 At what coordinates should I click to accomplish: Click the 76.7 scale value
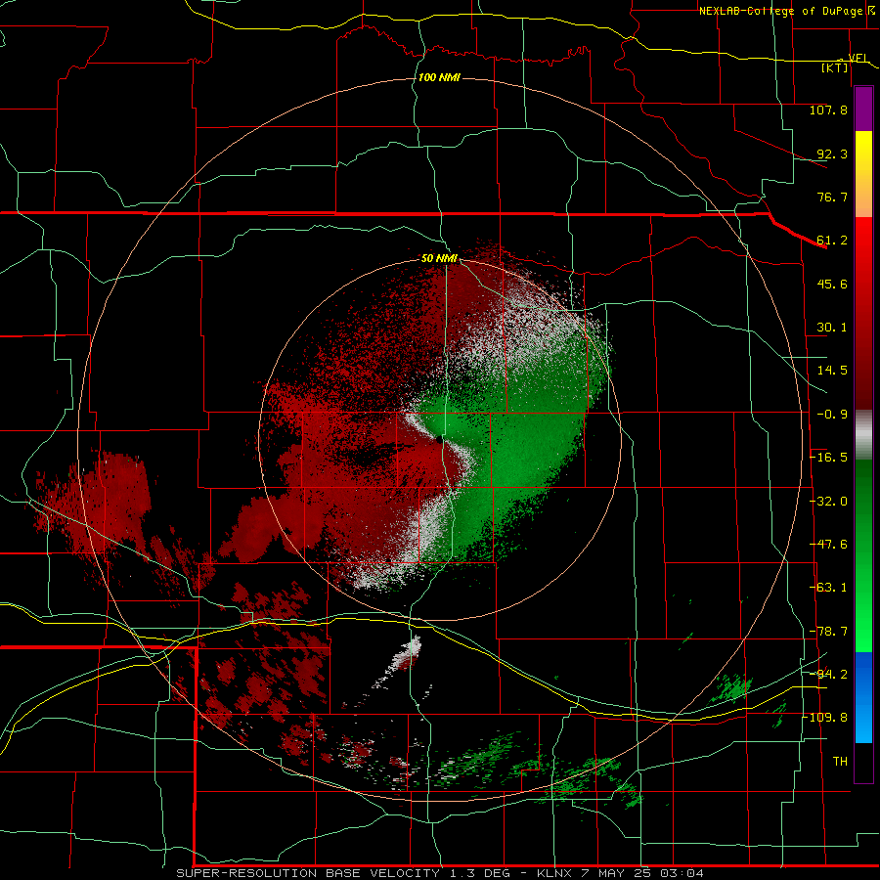click(x=832, y=197)
